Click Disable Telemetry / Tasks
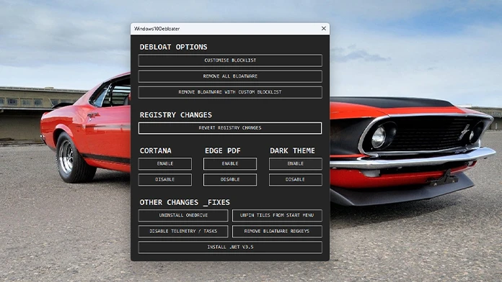Viewport: 502px width, 282px height. [183, 231]
